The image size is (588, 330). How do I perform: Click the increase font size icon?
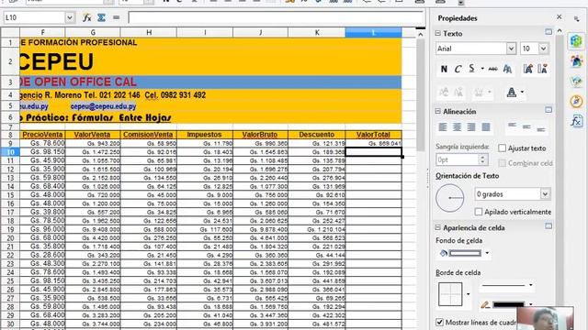[x=528, y=69]
